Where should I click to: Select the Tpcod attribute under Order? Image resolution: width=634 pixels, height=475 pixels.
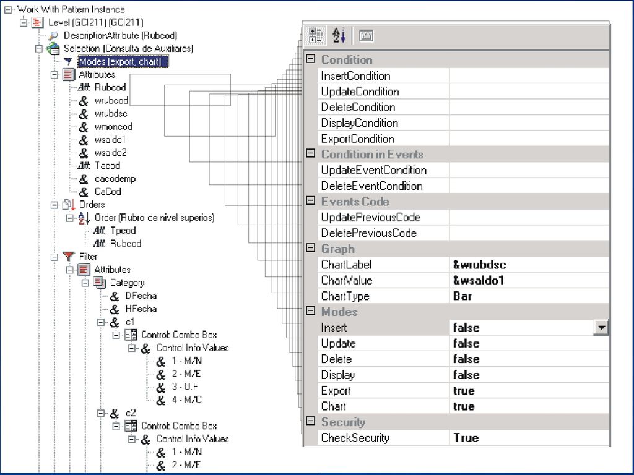pos(123,231)
